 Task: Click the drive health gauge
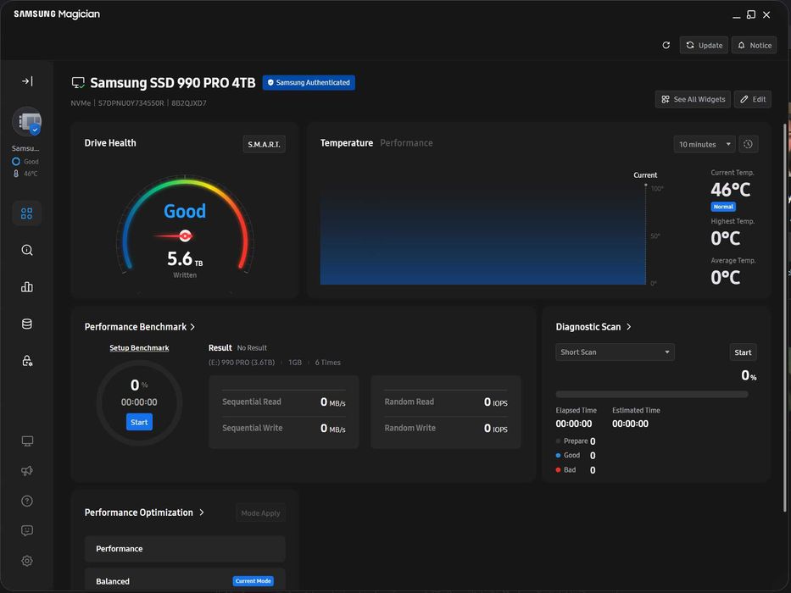point(185,226)
